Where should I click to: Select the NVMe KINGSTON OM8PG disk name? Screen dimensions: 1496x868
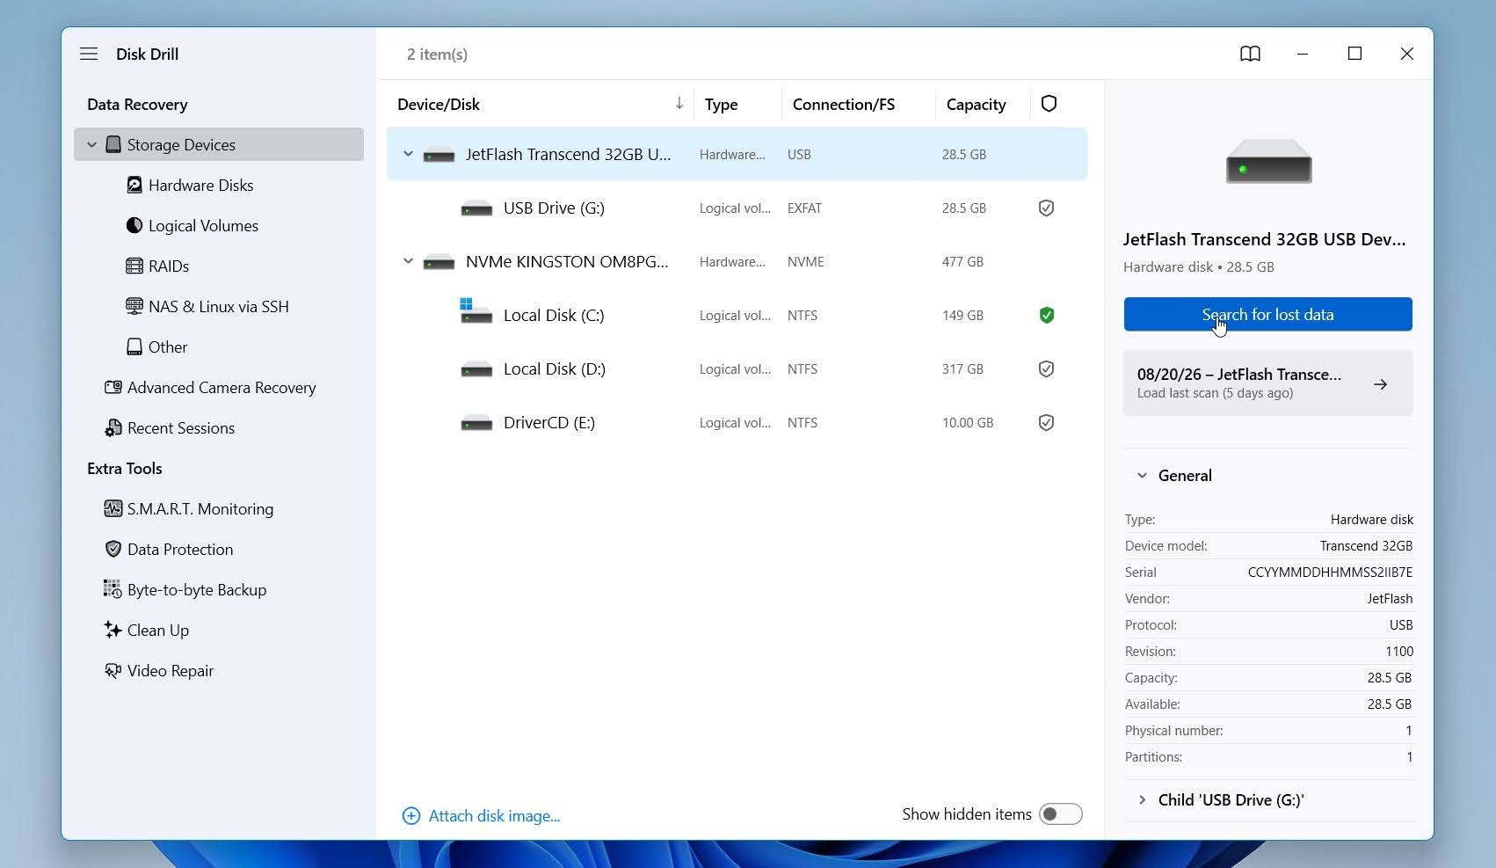pos(567,261)
